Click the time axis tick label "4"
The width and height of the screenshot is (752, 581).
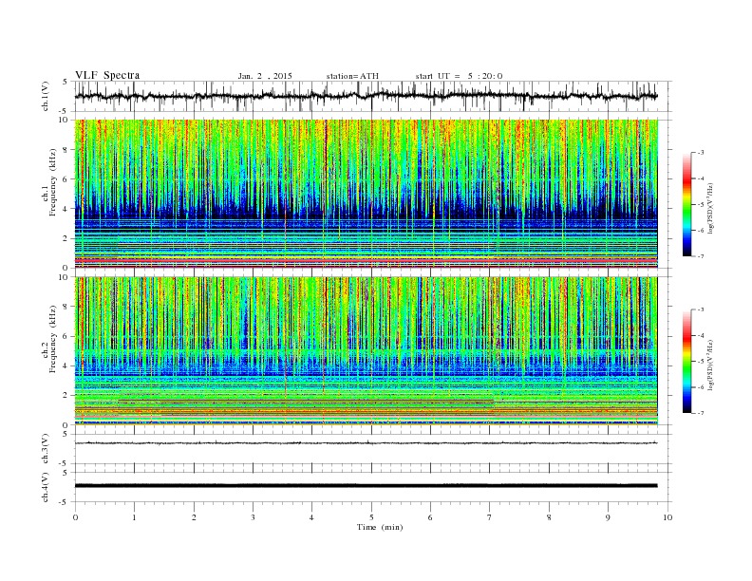311,517
